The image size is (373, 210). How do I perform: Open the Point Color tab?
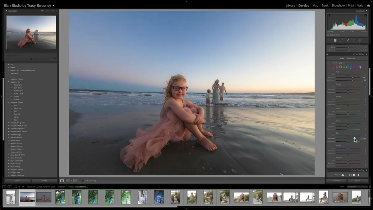pos(351,58)
